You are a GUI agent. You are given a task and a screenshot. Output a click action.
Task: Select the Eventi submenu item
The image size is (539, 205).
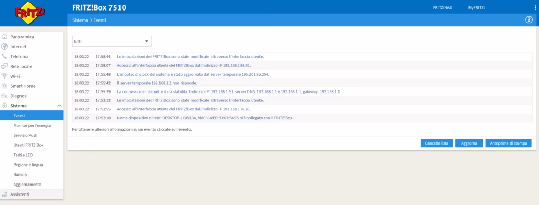click(x=32, y=115)
